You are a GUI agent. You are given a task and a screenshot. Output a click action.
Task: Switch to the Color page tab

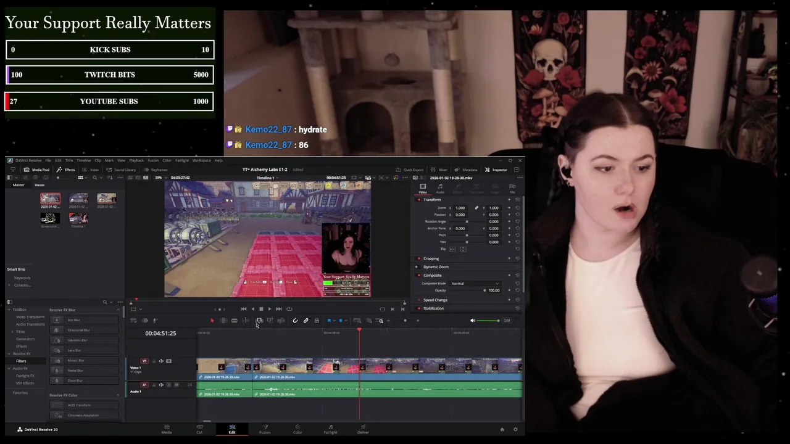coord(297,429)
